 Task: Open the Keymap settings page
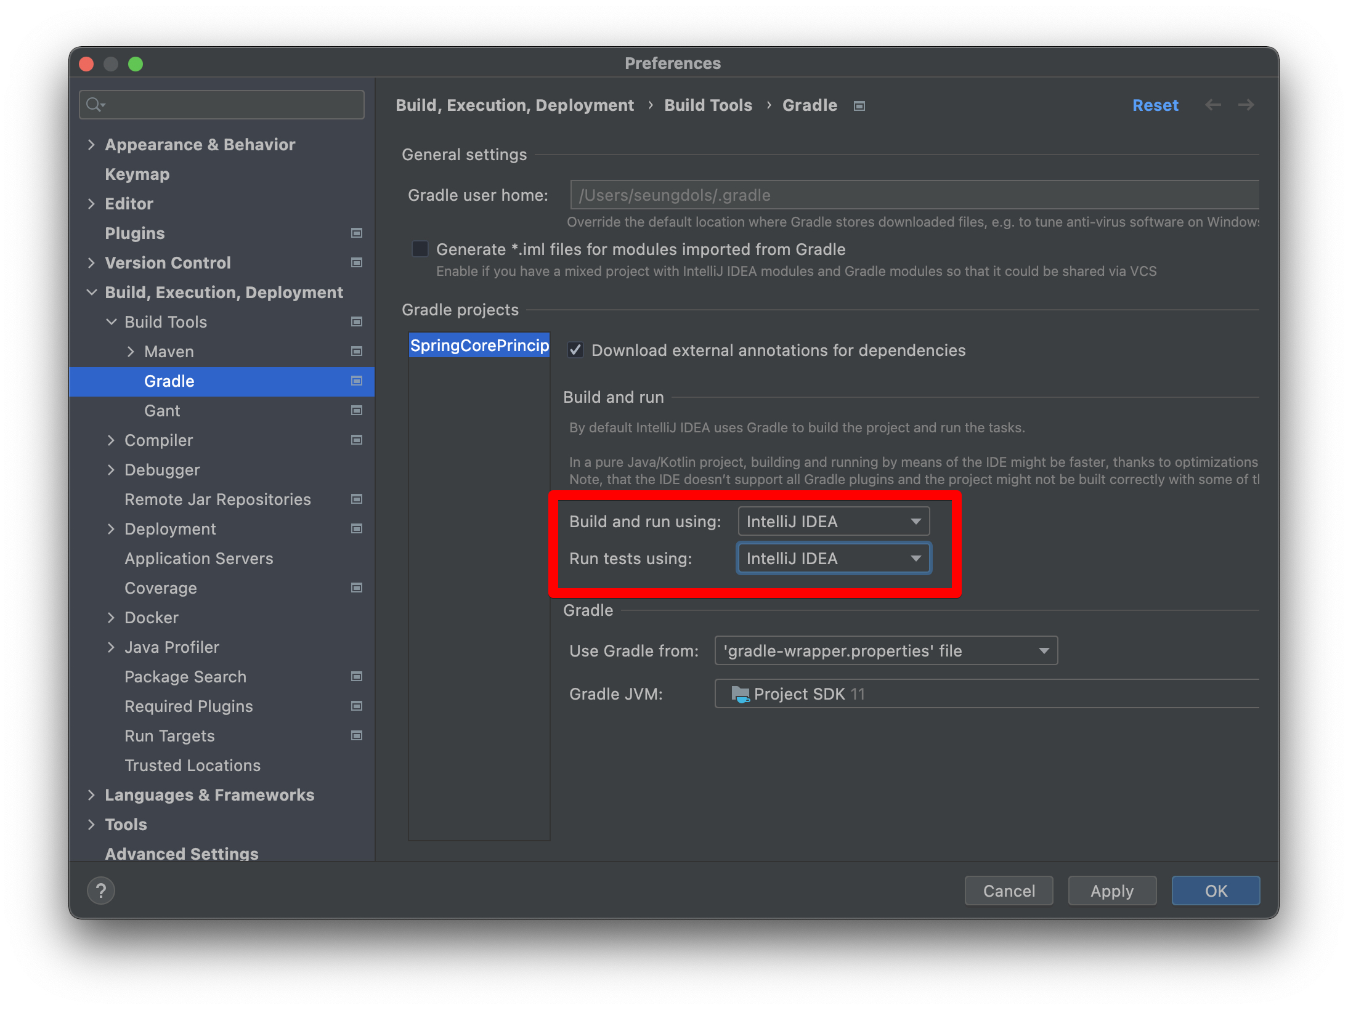pos(137,174)
